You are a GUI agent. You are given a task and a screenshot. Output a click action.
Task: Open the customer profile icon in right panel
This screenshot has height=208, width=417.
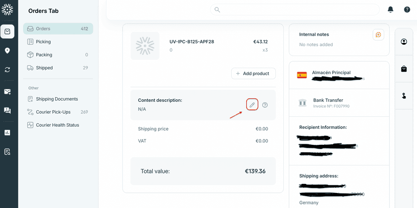404,42
